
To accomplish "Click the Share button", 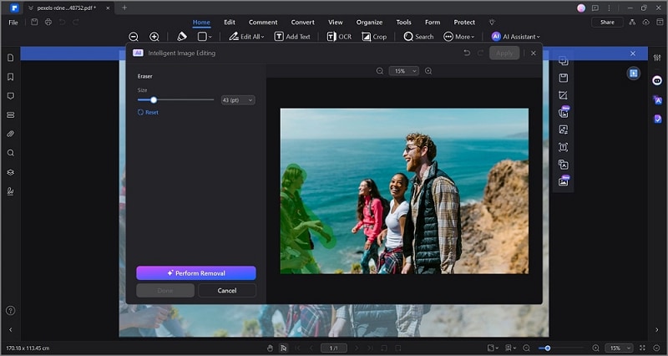I will pos(607,23).
